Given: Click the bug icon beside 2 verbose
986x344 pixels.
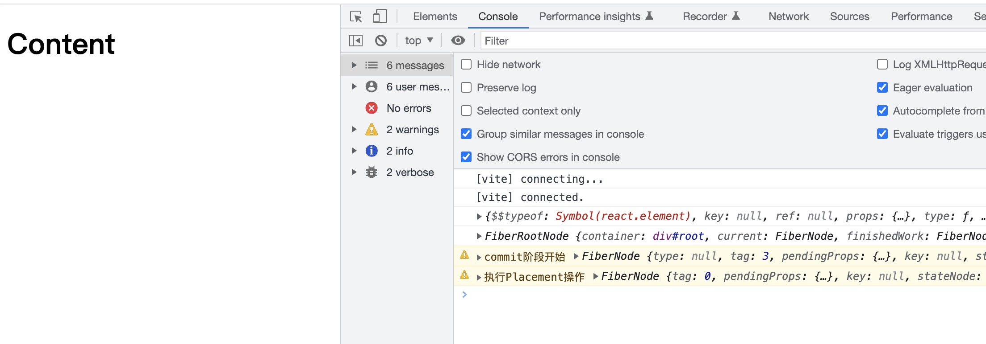Looking at the screenshot, I should tap(372, 172).
